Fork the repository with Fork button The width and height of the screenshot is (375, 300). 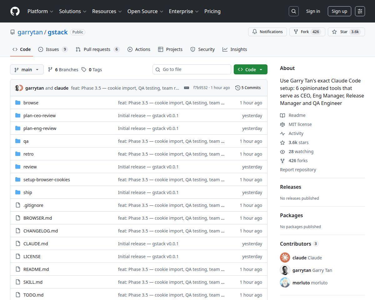[x=307, y=32]
